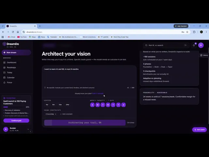The height and width of the screenshot is (157, 209).
Task: Open the notifications bell
Action: click(194, 45)
